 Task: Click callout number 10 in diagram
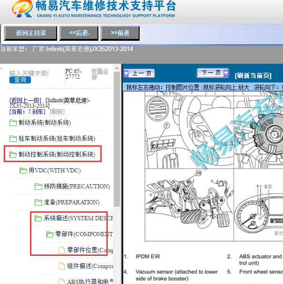(x=199, y=173)
